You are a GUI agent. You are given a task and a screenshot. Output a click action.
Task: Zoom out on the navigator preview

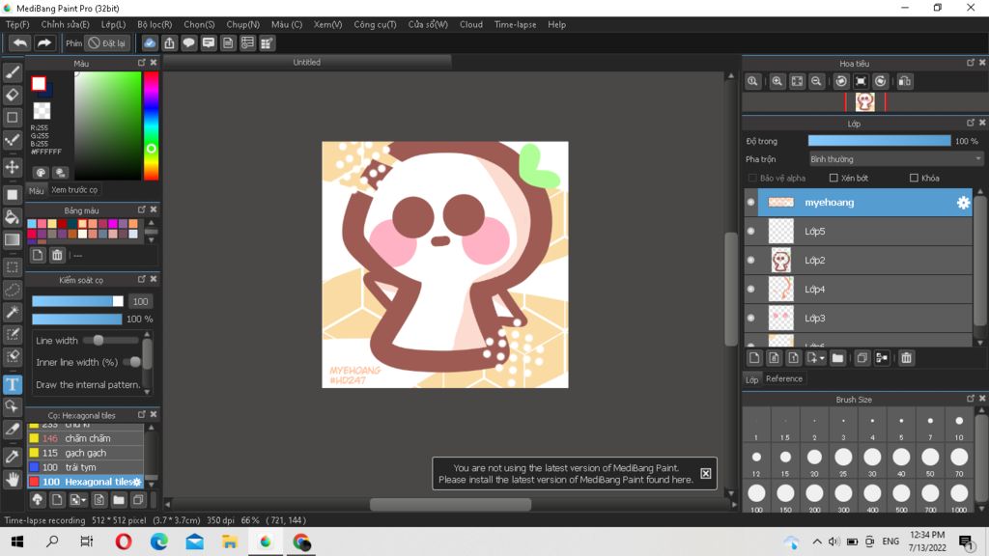[x=816, y=81]
